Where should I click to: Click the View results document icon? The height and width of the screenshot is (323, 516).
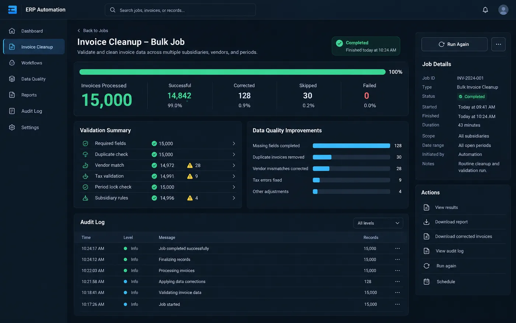tap(426, 207)
